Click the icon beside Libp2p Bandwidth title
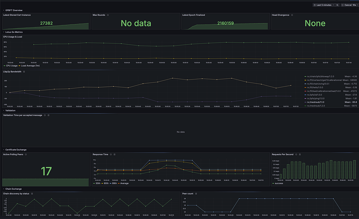This screenshot has height=219, width=359. click(x=24, y=72)
